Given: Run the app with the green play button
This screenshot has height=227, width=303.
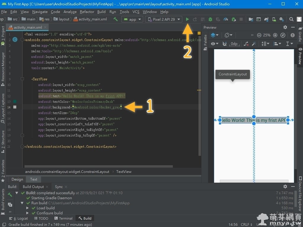Looking at the screenshot, I should tap(187, 19).
